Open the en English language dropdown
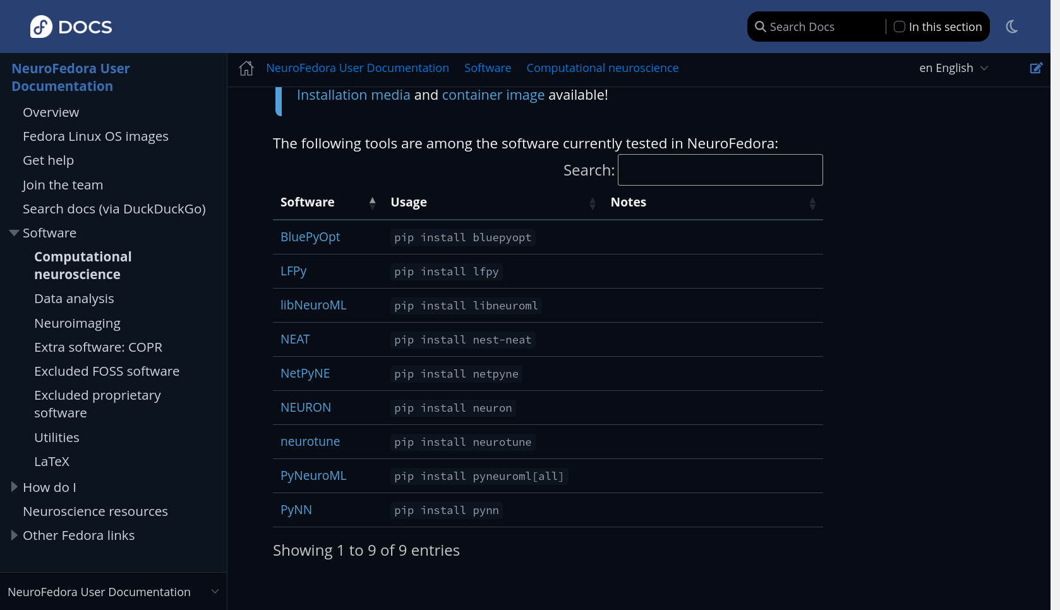Screen dimensions: 1060x610 point(953,68)
